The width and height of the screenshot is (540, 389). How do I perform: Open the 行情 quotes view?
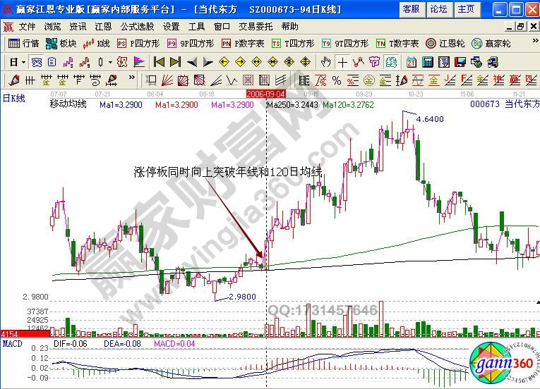point(25,43)
